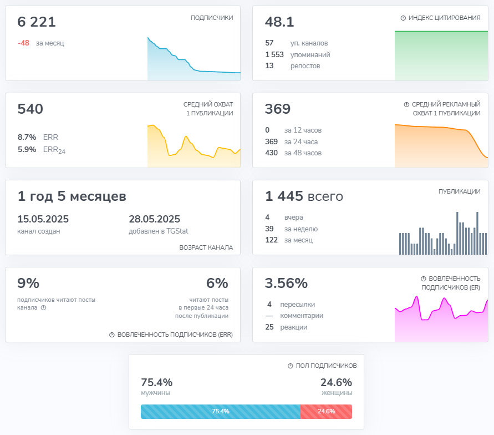Click the '39' за неделю value
The image size is (494, 435).
click(269, 229)
